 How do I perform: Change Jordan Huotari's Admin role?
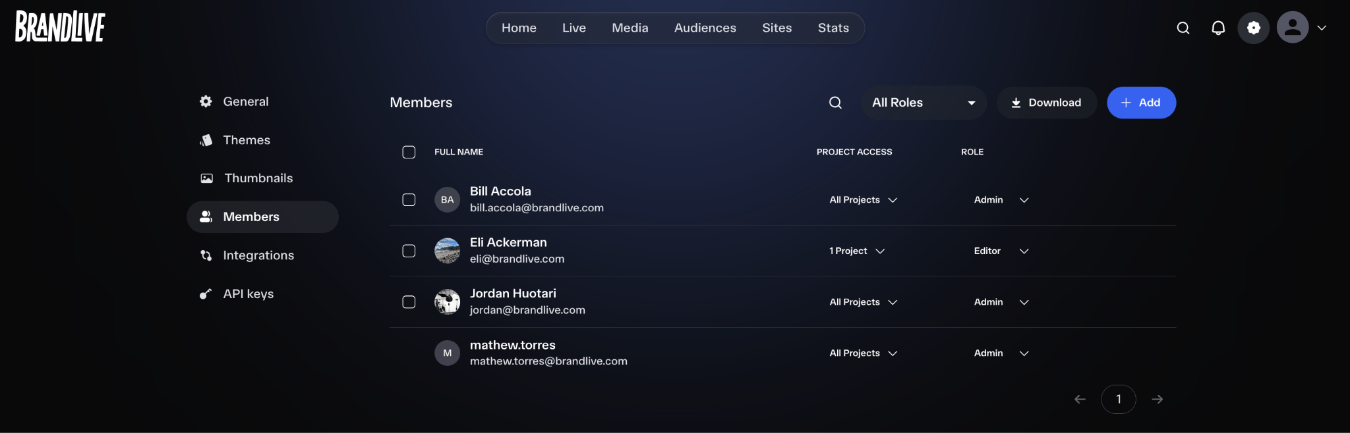pyautogui.click(x=1001, y=302)
